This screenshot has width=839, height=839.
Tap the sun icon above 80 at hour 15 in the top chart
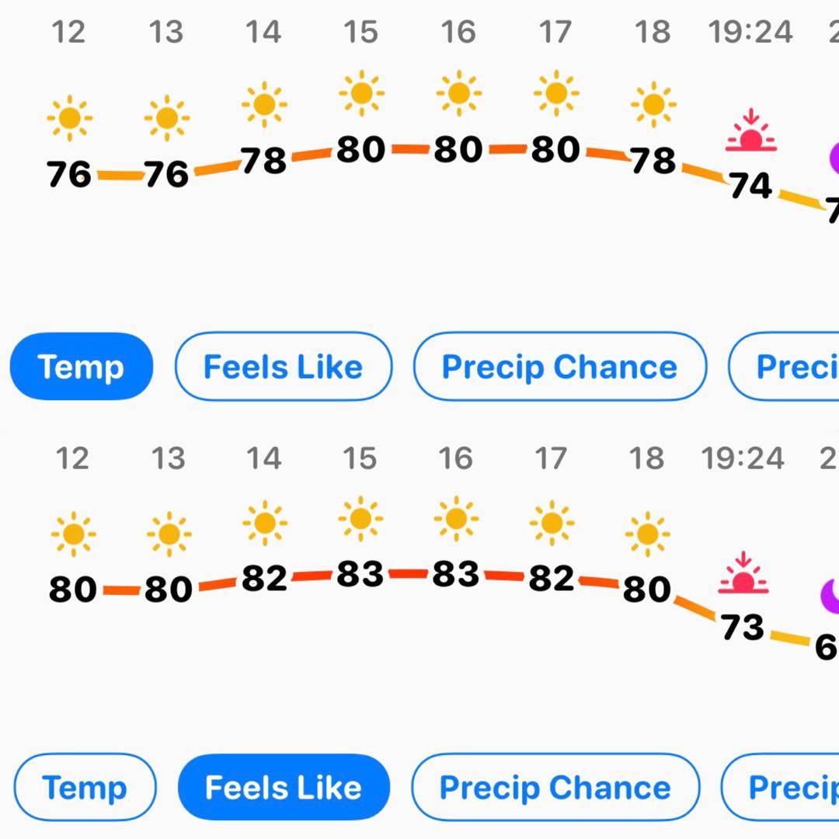coord(362,93)
